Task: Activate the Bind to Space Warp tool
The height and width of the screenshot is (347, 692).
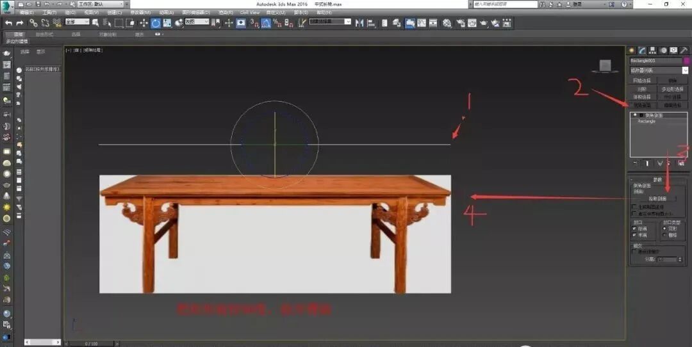Action: click(x=57, y=23)
